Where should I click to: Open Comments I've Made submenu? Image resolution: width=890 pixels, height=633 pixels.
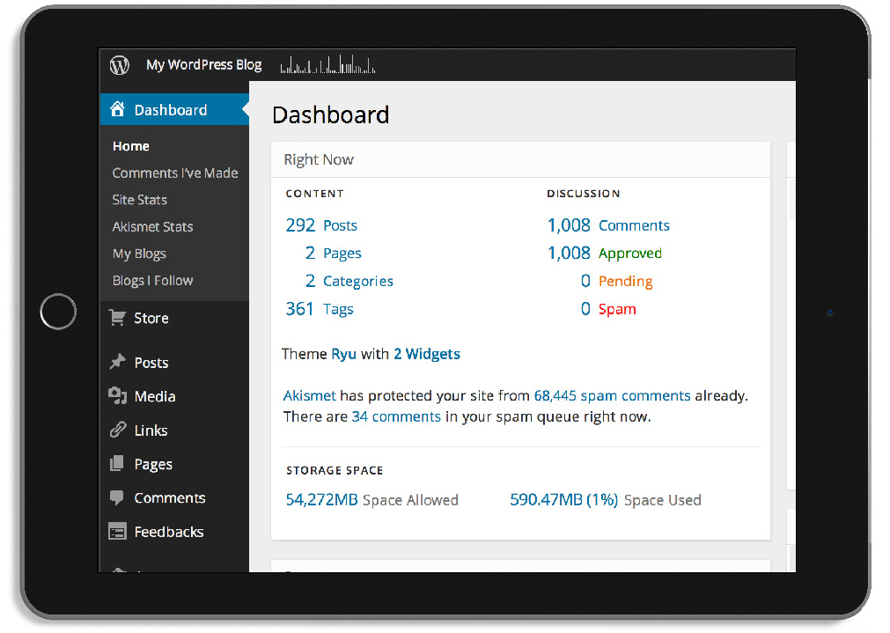(x=175, y=173)
